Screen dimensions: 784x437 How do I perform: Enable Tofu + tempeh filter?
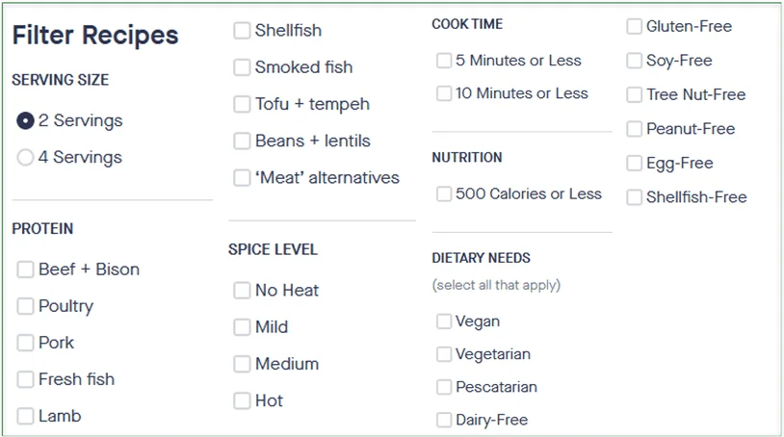(242, 104)
